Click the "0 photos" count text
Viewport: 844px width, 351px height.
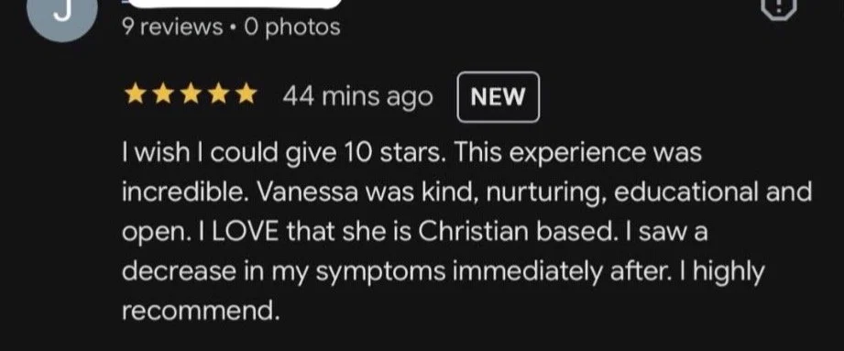(x=292, y=27)
